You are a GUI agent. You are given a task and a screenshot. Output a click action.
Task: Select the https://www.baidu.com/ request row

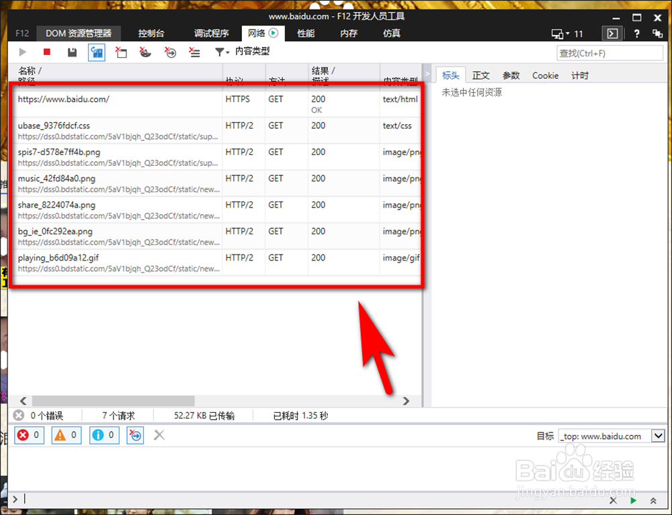click(216, 104)
